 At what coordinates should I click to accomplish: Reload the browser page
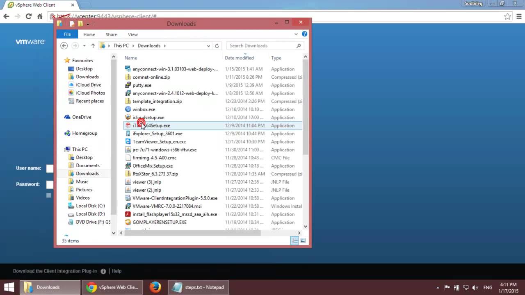(28, 16)
